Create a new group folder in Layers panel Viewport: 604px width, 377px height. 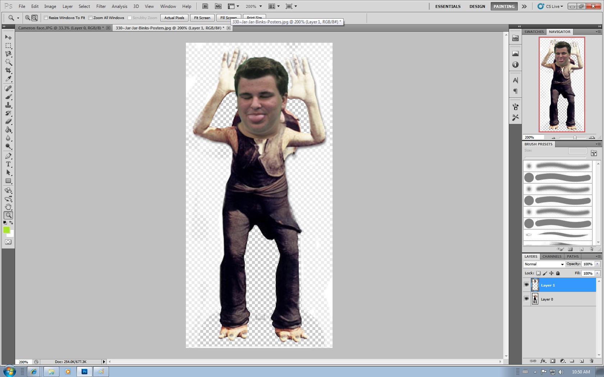pos(572,361)
